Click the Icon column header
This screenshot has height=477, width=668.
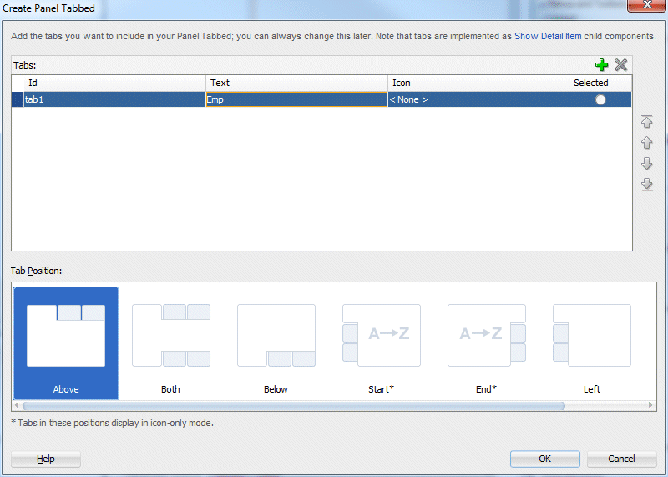click(478, 83)
